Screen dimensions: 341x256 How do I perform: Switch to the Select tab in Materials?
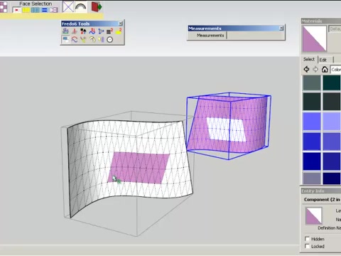click(309, 59)
